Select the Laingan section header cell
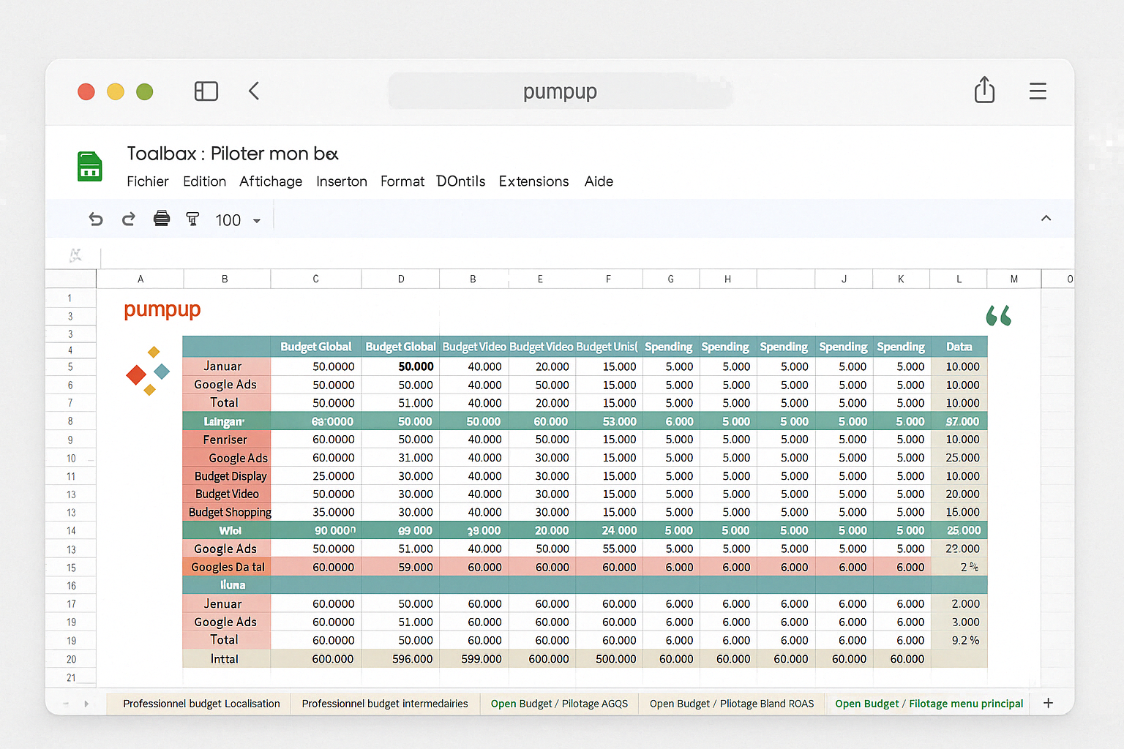Image resolution: width=1124 pixels, height=749 pixels. (x=227, y=421)
